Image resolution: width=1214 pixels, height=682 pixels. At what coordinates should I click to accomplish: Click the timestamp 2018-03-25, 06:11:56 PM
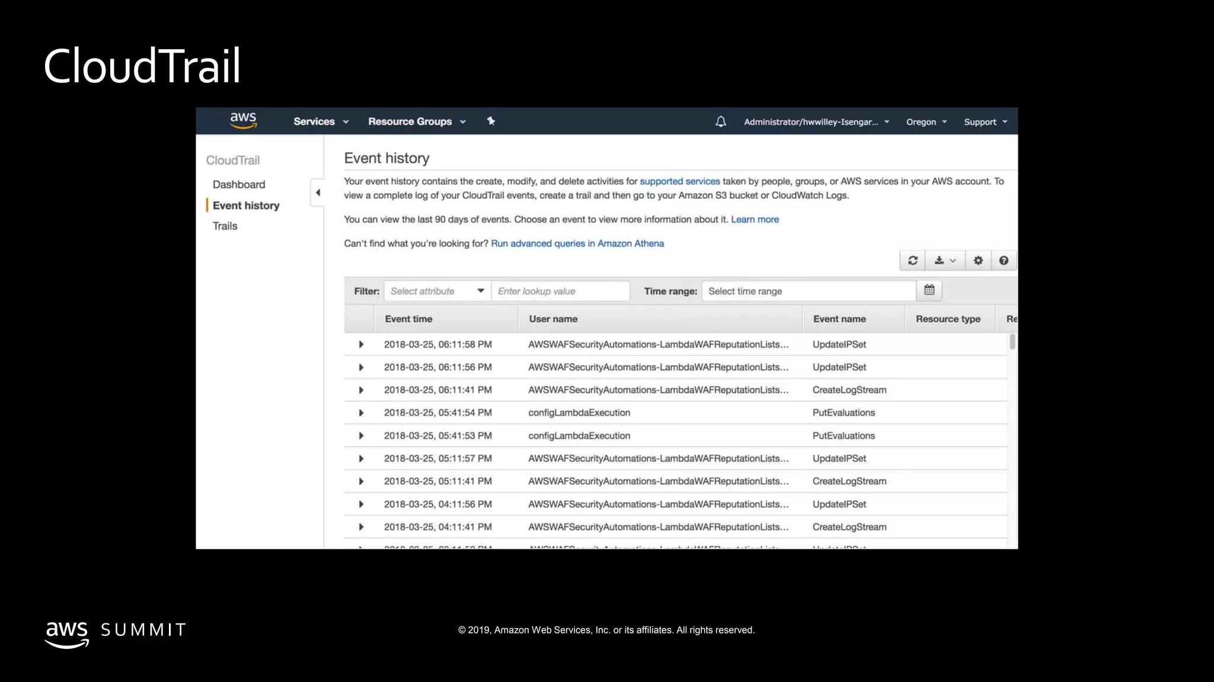437,368
